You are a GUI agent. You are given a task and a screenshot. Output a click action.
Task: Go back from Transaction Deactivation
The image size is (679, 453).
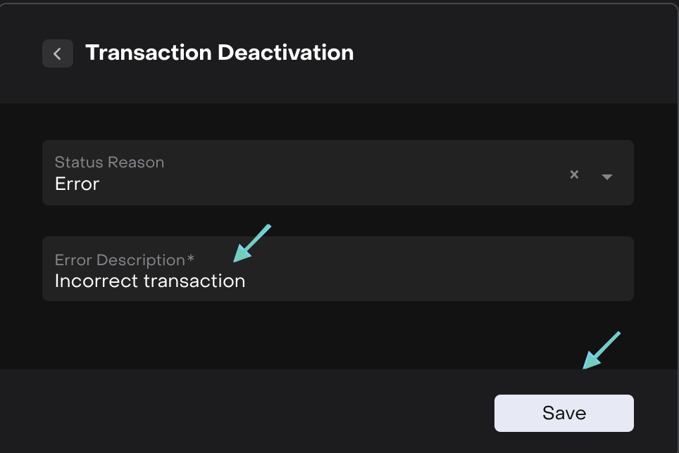click(58, 53)
